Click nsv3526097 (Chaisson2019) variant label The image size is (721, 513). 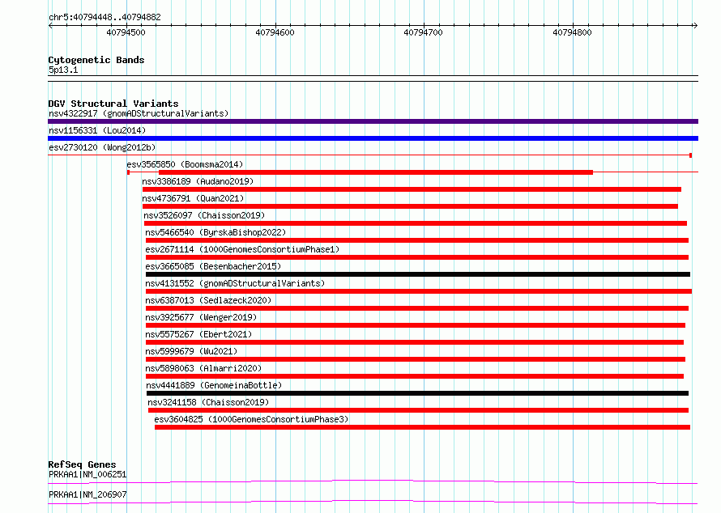(x=204, y=215)
